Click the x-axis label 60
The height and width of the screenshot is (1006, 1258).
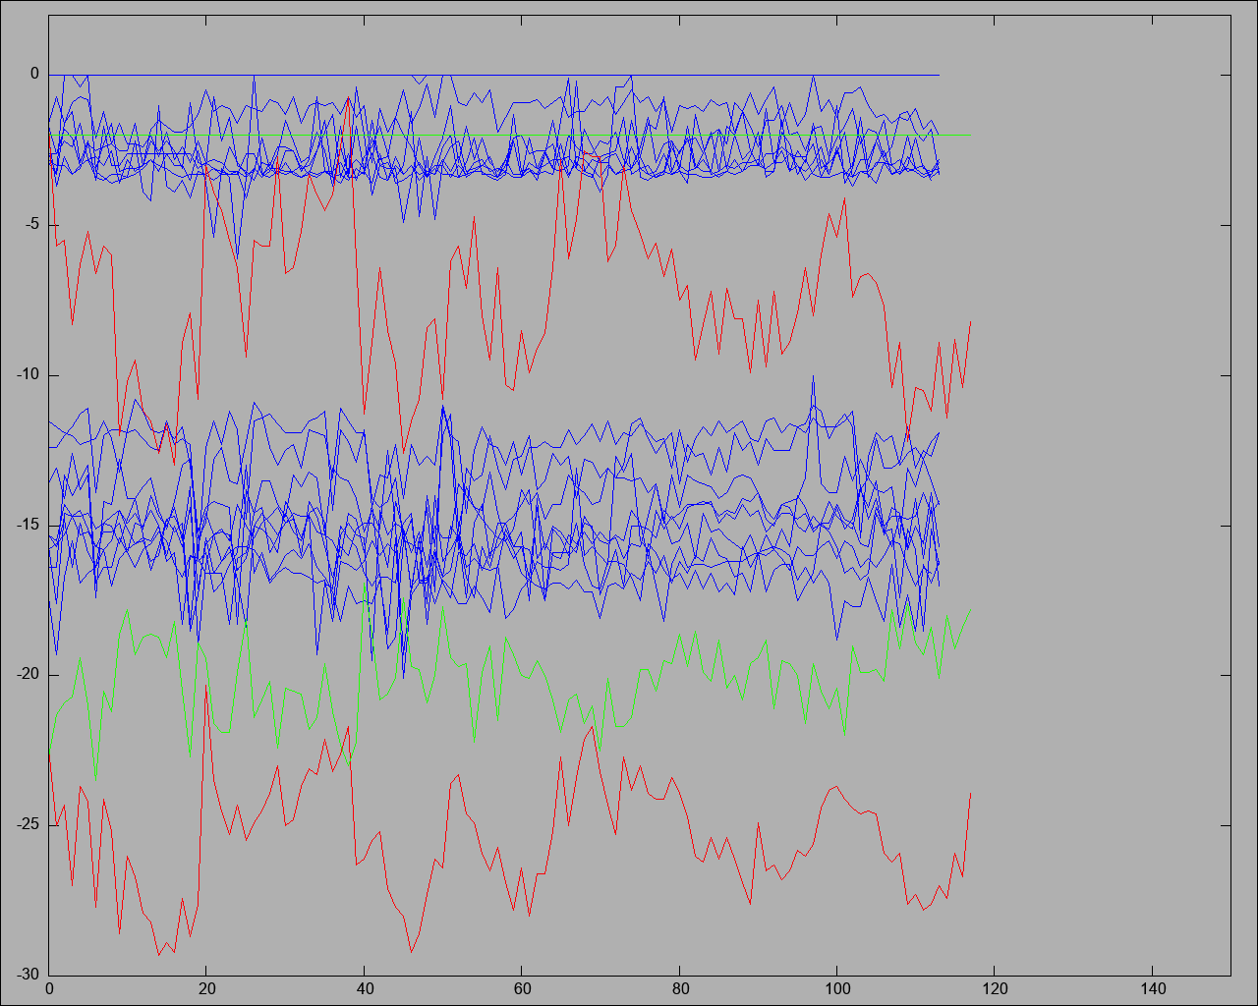(x=522, y=989)
